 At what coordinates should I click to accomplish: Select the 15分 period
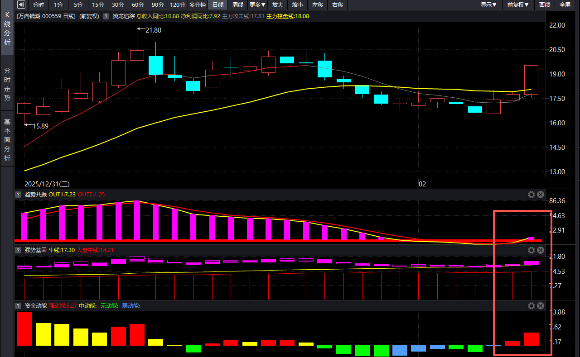pos(98,5)
